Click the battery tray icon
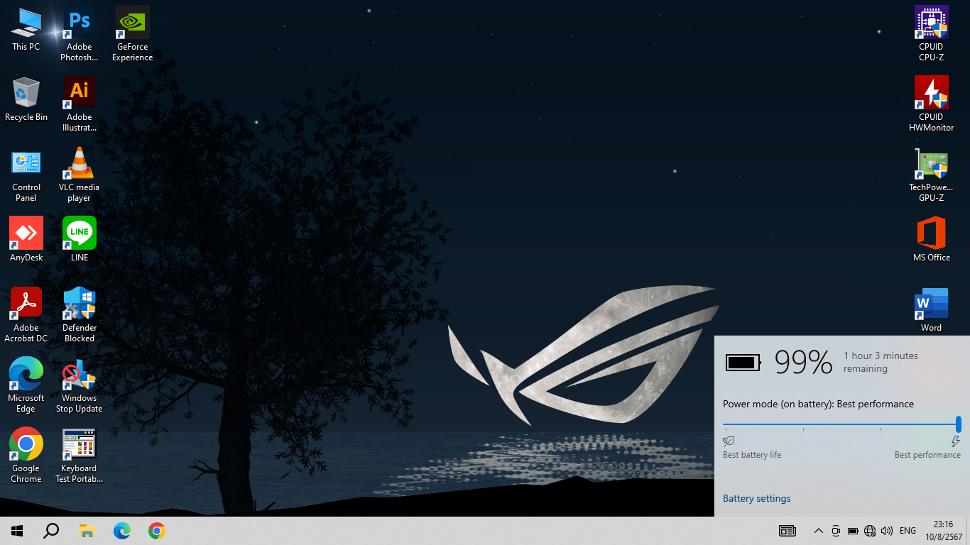Viewport: 970px width, 545px height. tap(853, 531)
